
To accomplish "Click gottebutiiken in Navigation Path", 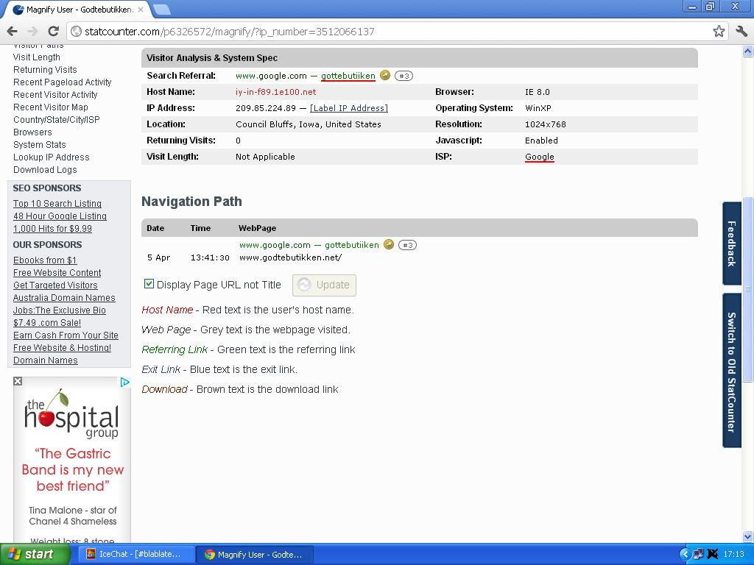I will click(351, 245).
